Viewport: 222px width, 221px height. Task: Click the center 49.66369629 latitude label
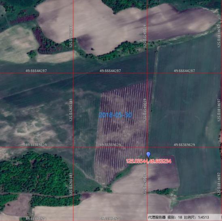tap(110, 145)
